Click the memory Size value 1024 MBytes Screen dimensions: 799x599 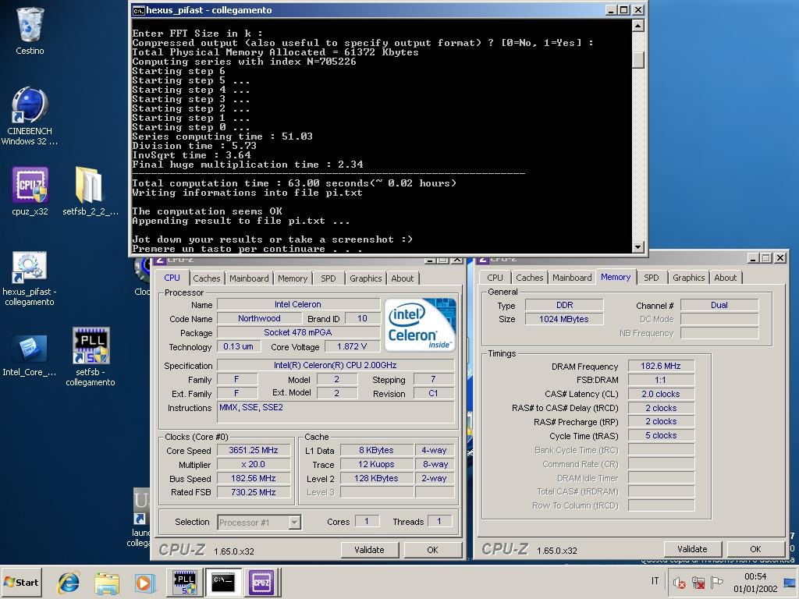point(564,319)
